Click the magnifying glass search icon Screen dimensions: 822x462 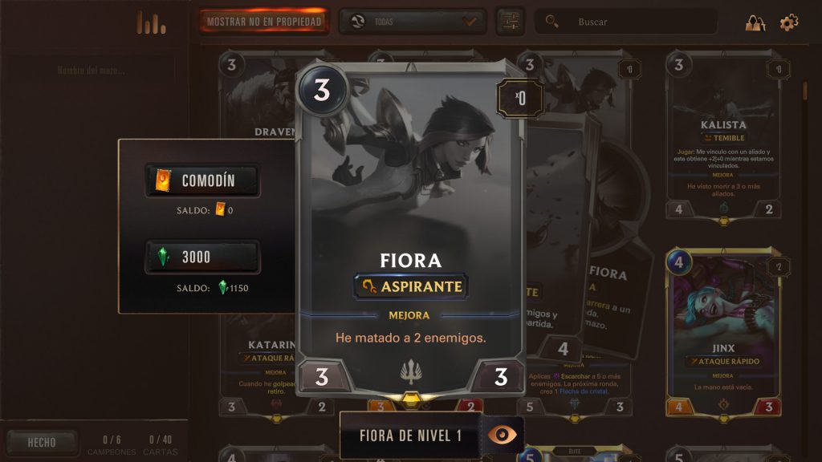[x=551, y=22]
